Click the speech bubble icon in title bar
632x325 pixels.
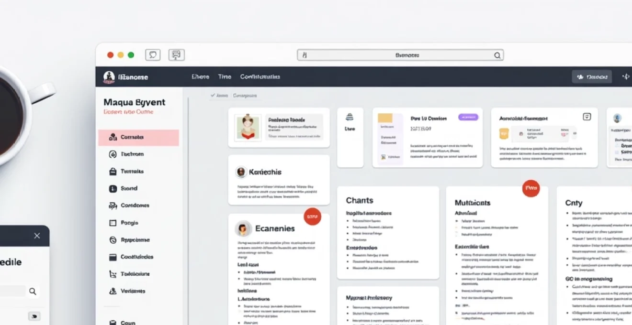(153, 55)
